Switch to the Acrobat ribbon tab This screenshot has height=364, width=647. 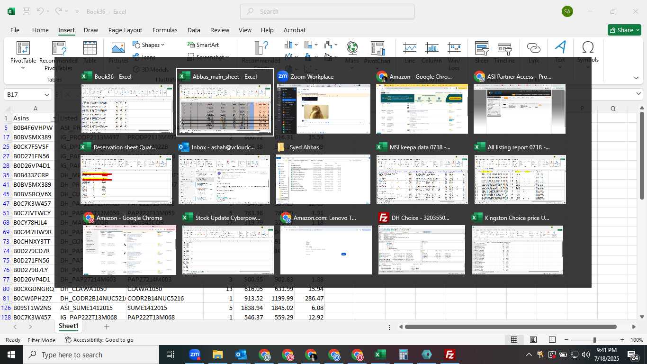coord(295,30)
